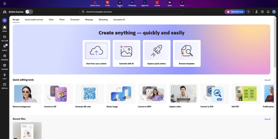The image size is (278, 139).
Task: Go to Home in the sidebar
Action: (x=5, y=29)
